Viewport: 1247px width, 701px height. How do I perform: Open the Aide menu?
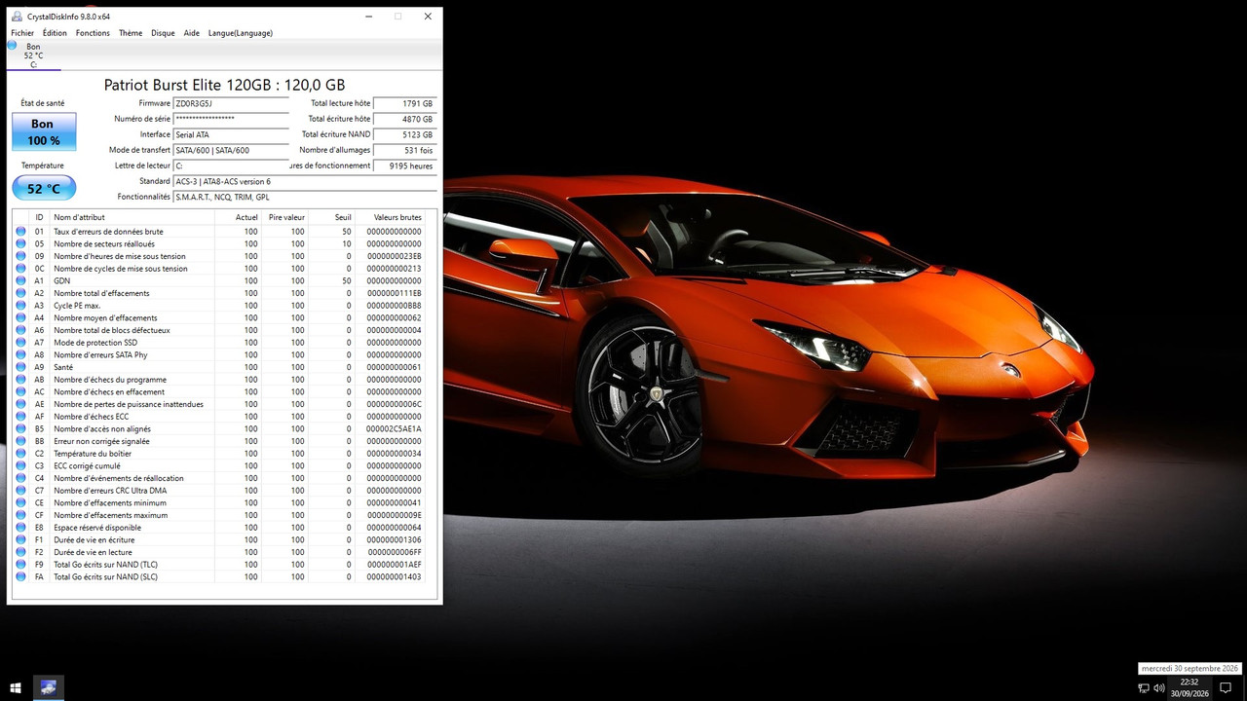click(192, 33)
